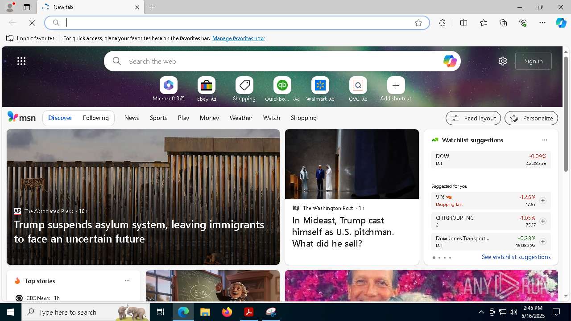Screen dimensions: 571x321
Task: Open Watchlist suggestions more options
Action: pos(544,140)
